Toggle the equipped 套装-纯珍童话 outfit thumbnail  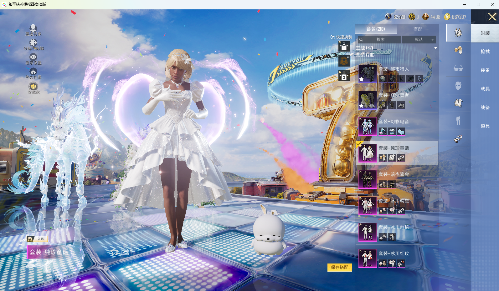[x=368, y=153]
